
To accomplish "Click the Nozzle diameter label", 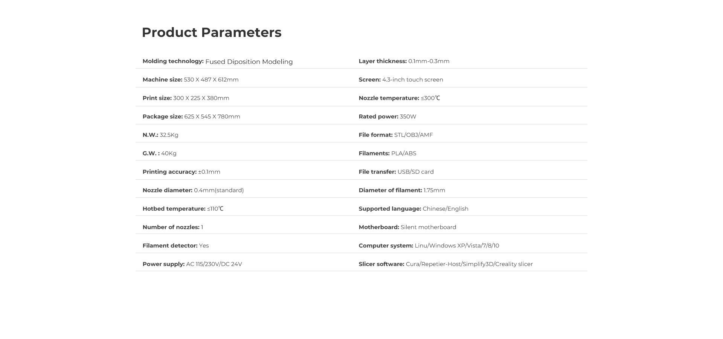I will click(x=167, y=190).
